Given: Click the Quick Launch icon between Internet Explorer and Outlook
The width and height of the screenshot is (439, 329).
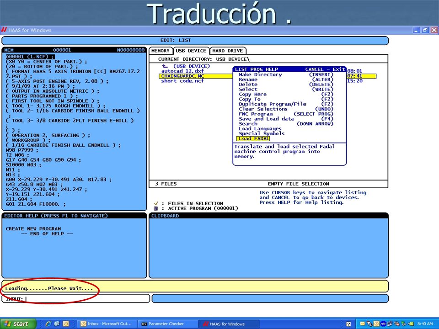Looking at the screenshot, I should point(57,324).
